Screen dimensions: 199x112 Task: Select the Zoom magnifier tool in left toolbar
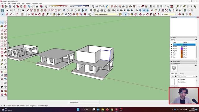(2, 75)
